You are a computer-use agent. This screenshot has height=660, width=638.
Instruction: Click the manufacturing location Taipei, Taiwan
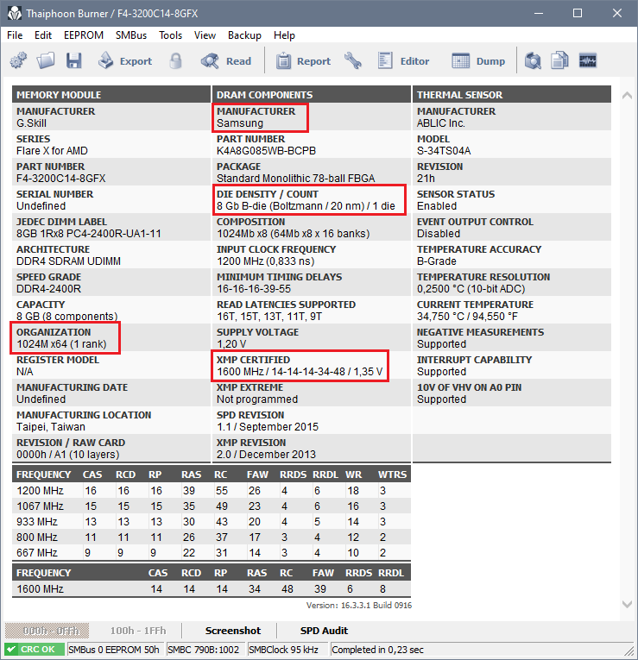point(51,427)
